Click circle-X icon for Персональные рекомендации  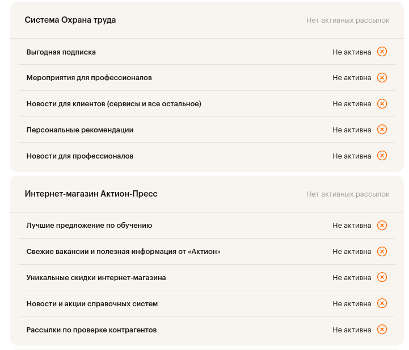[x=382, y=130]
